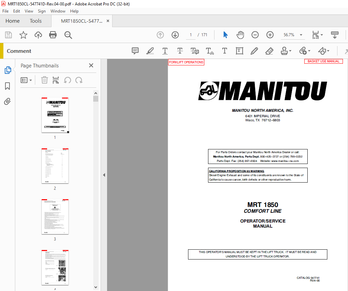The height and width of the screenshot is (291, 348).
Task: Select the Text box tool
Action: tap(240, 51)
